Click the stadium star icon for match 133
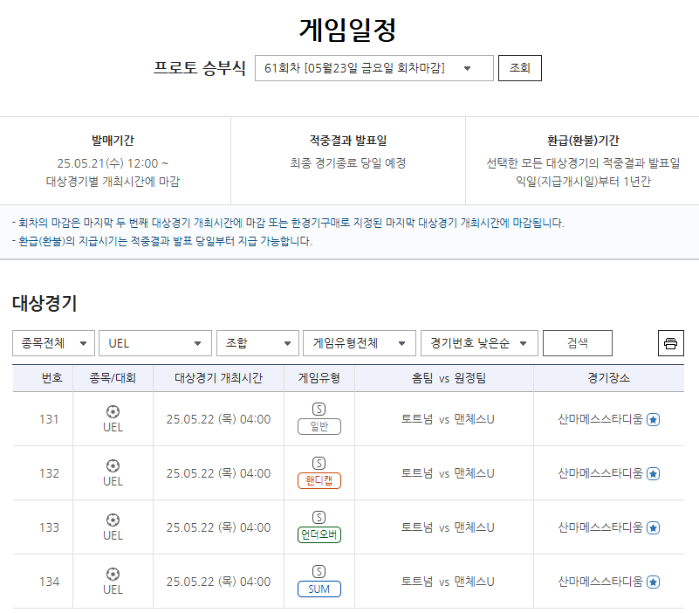Viewport: 699px width, 613px height. click(x=654, y=527)
